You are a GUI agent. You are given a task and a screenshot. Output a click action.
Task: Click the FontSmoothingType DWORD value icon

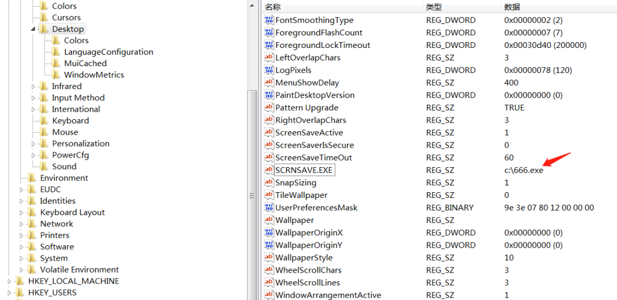[269, 20]
